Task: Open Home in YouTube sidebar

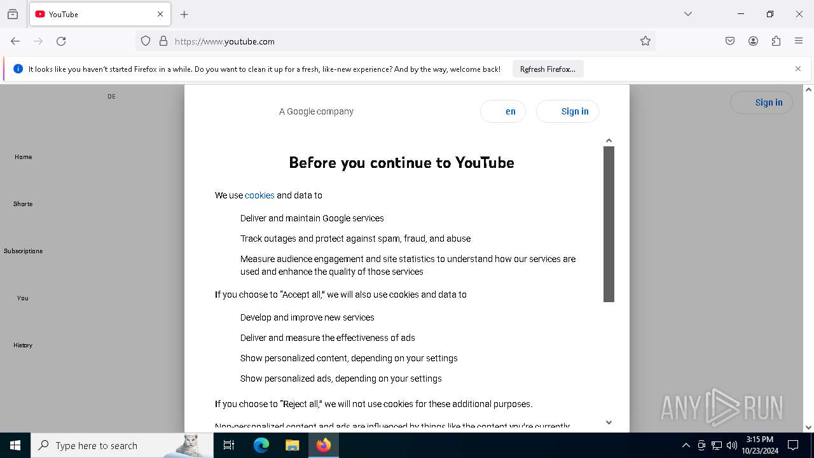Action: (x=24, y=156)
